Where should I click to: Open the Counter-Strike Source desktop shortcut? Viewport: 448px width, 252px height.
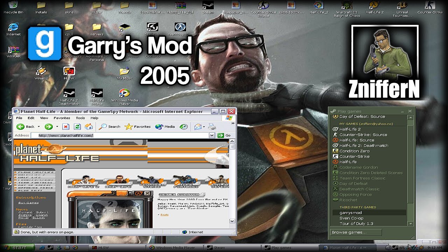(x=263, y=9)
